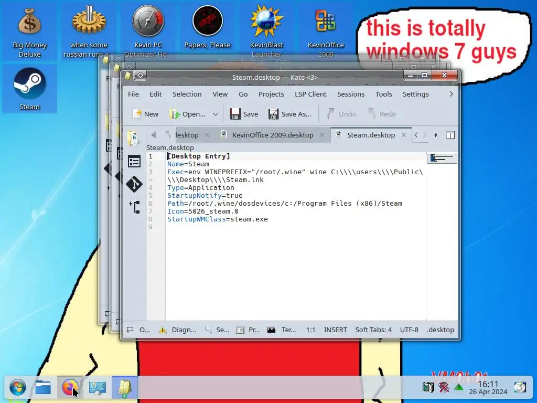Select the Steam desktop icon
Image resolution: width=537 pixels, height=403 pixels.
tap(29, 88)
